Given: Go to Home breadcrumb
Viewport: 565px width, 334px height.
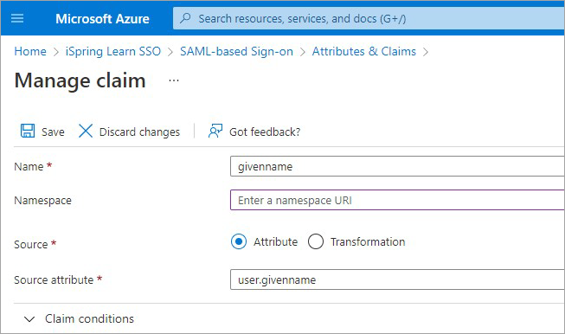Looking at the screenshot, I should click(30, 51).
